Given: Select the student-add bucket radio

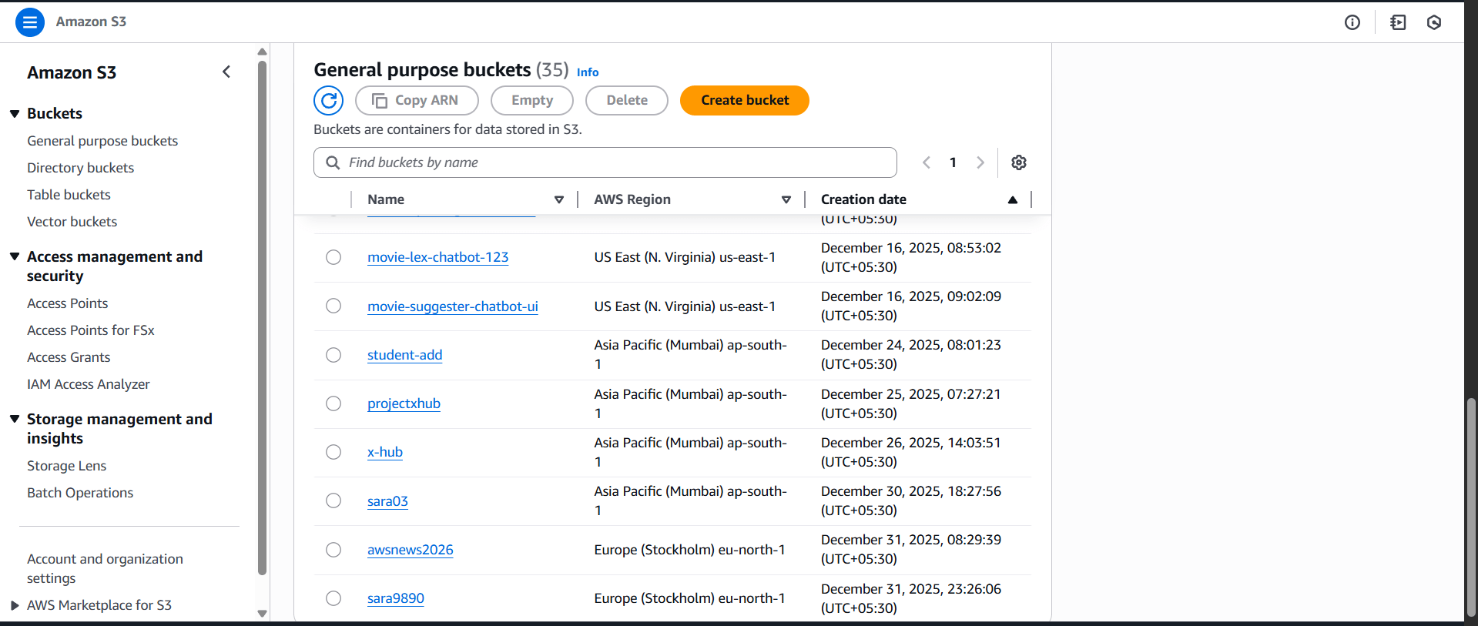Looking at the screenshot, I should pyautogui.click(x=333, y=355).
